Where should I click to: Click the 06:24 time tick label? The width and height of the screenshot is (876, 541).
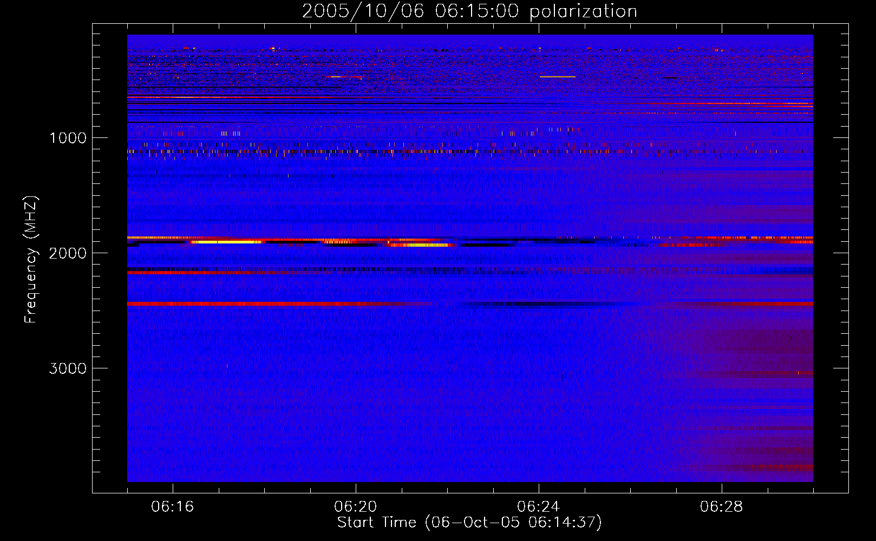click(x=539, y=507)
